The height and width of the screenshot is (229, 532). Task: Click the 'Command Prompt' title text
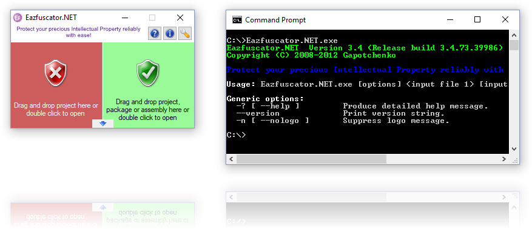click(x=275, y=20)
